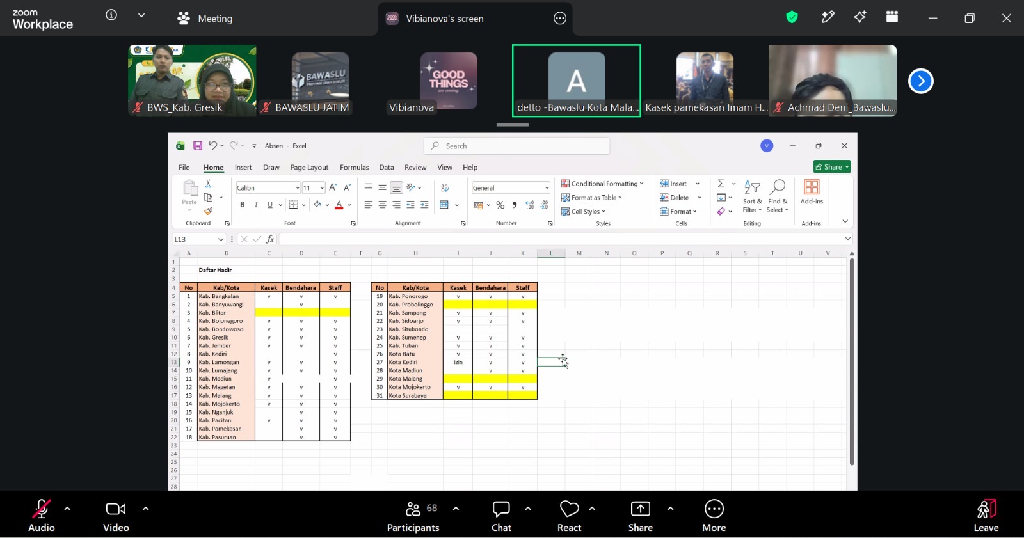Viewport: 1024px width, 538px height.
Task: Toggle camera with Video button
Action: [116, 516]
